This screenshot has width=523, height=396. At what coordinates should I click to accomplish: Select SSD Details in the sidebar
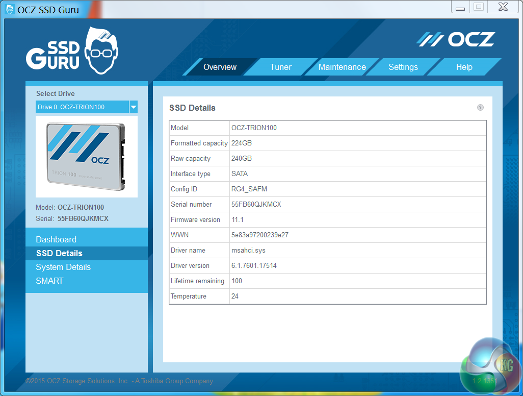pos(86,254)
